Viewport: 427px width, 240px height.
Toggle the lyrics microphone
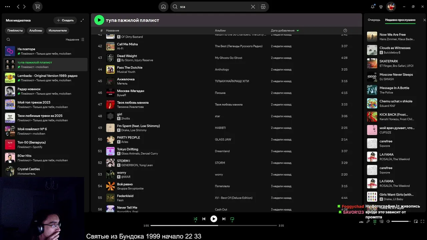point(368,221)
